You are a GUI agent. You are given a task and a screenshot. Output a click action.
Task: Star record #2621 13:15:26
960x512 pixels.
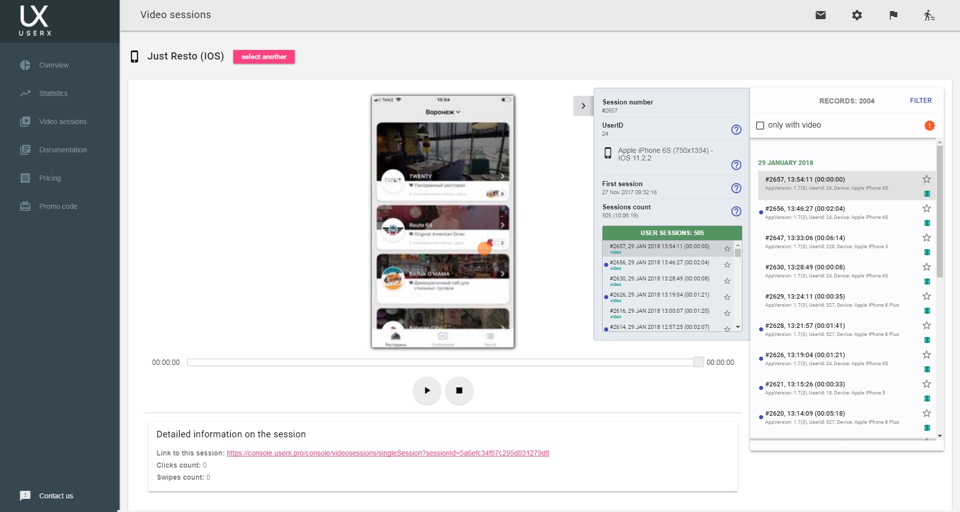(x=927, y=384)
